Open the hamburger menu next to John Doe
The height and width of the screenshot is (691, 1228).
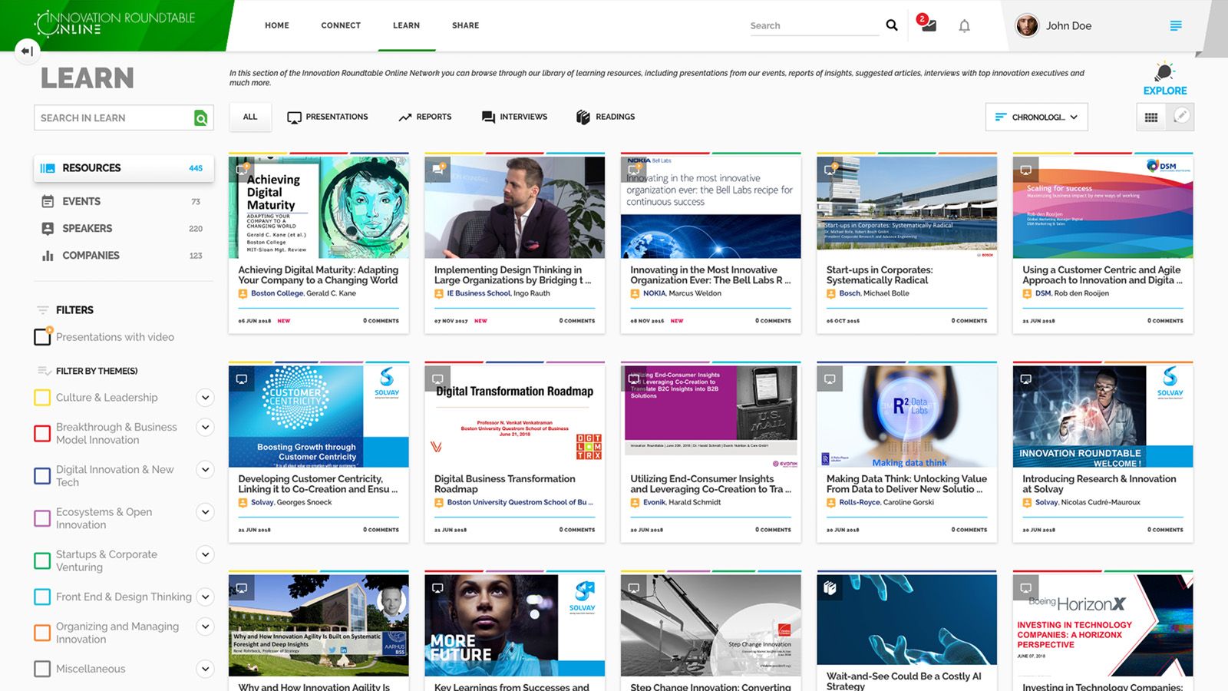click(x=1175, y=26)
